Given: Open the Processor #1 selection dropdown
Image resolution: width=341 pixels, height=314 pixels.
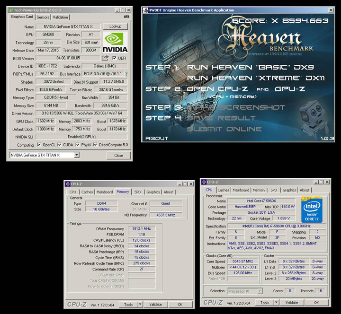Looking at the screenshot, I should click(245, 291).
